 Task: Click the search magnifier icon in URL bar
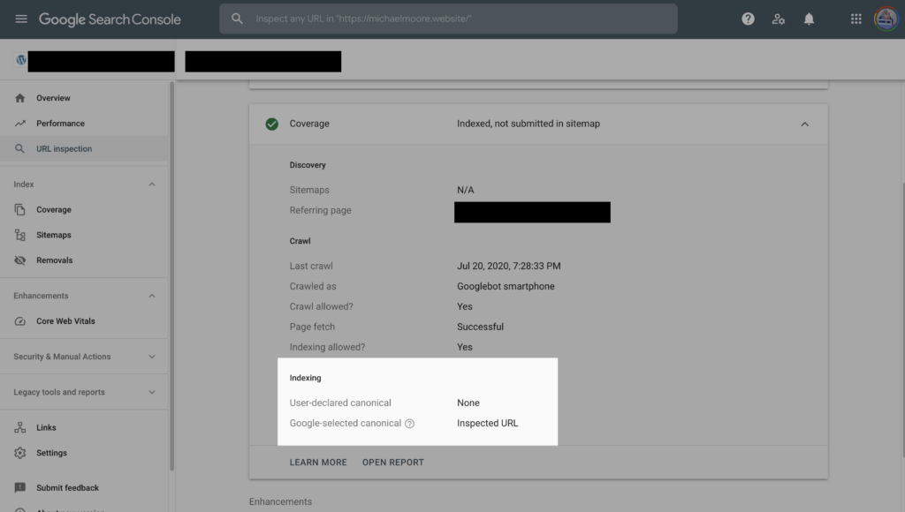tap(237, 19)
